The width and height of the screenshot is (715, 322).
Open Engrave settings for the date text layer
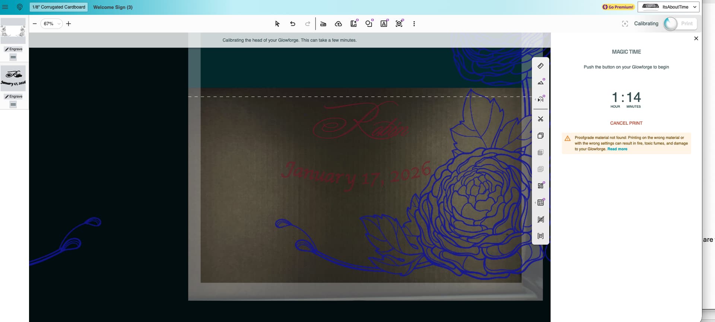click(13, 96)
